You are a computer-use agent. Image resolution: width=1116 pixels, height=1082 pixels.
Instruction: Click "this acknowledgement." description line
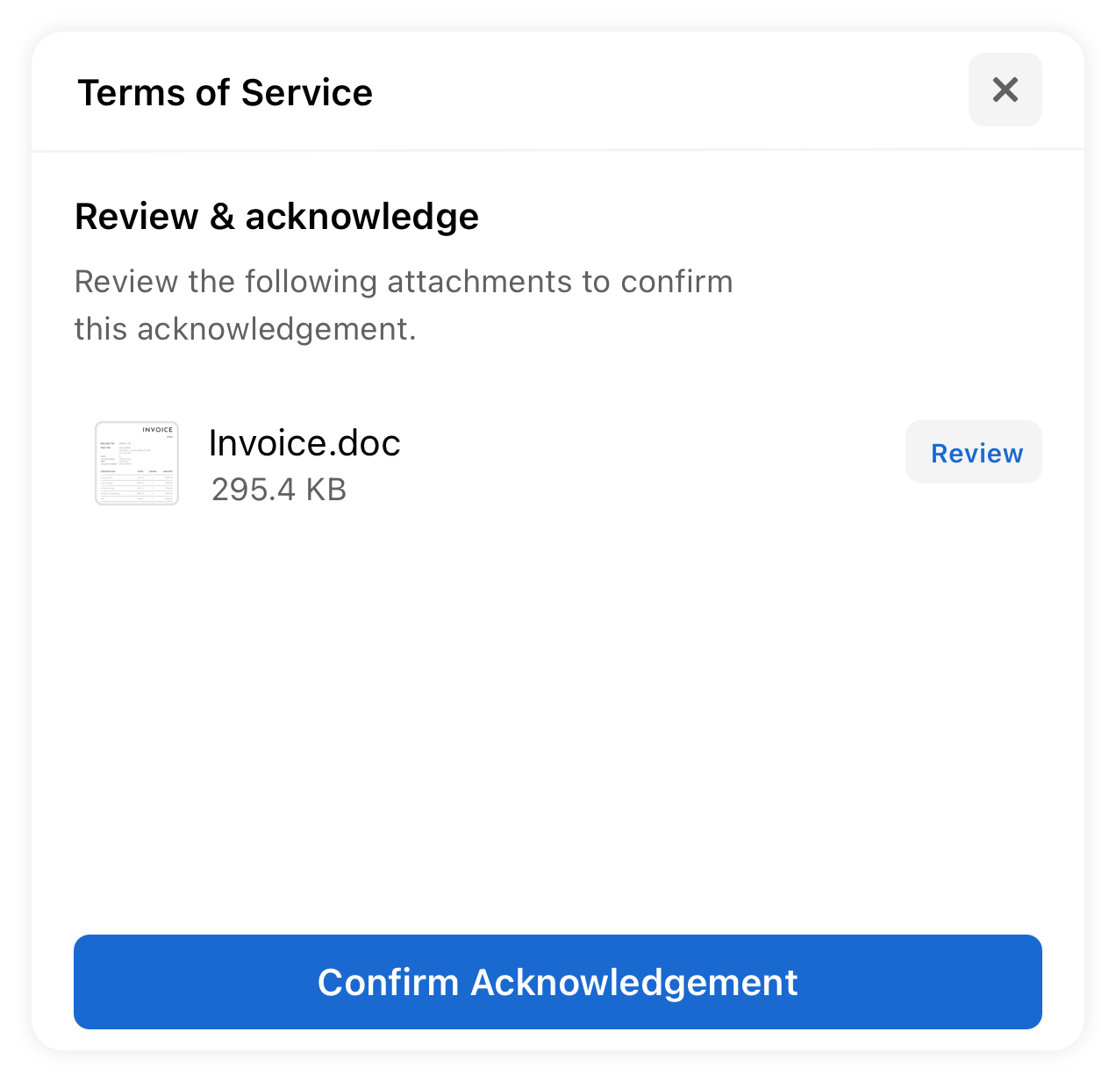pyautogui.click(x=246, y=329)
